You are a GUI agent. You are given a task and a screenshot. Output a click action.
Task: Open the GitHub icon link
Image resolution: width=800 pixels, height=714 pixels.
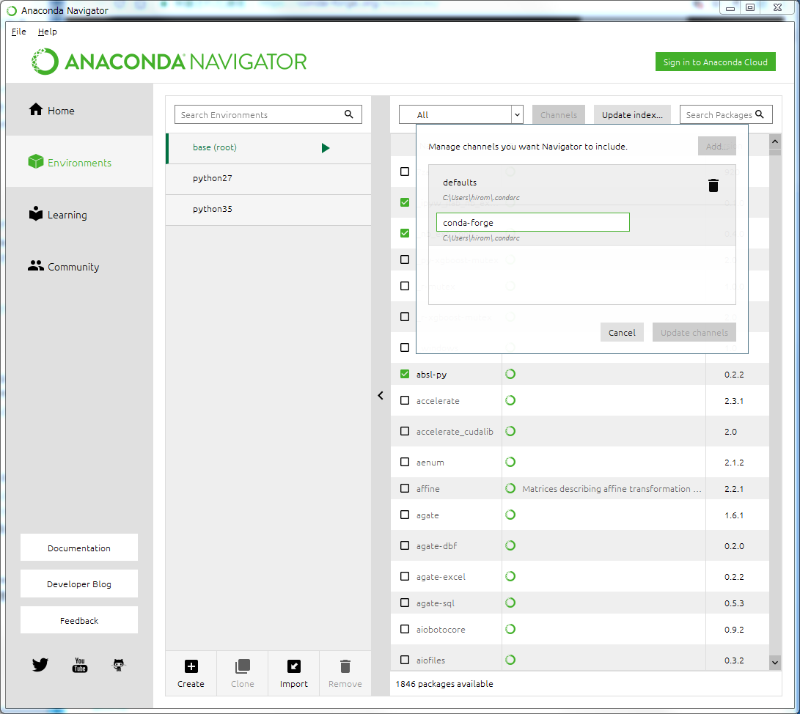[x=118, y=665]
